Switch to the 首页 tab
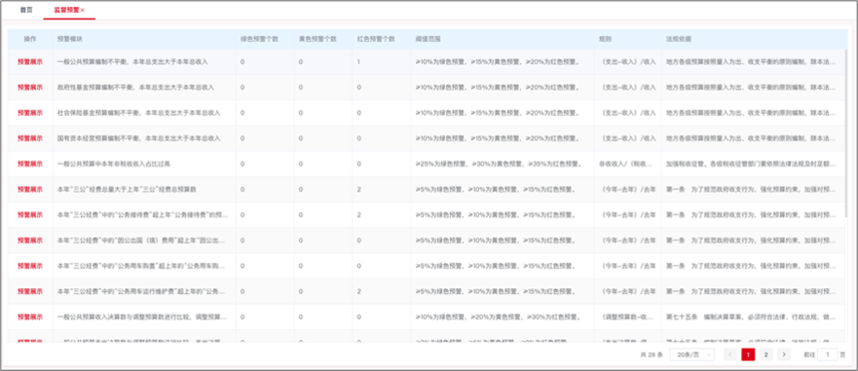The width and height of the screenshot is (858, 371). click(26, 10)
